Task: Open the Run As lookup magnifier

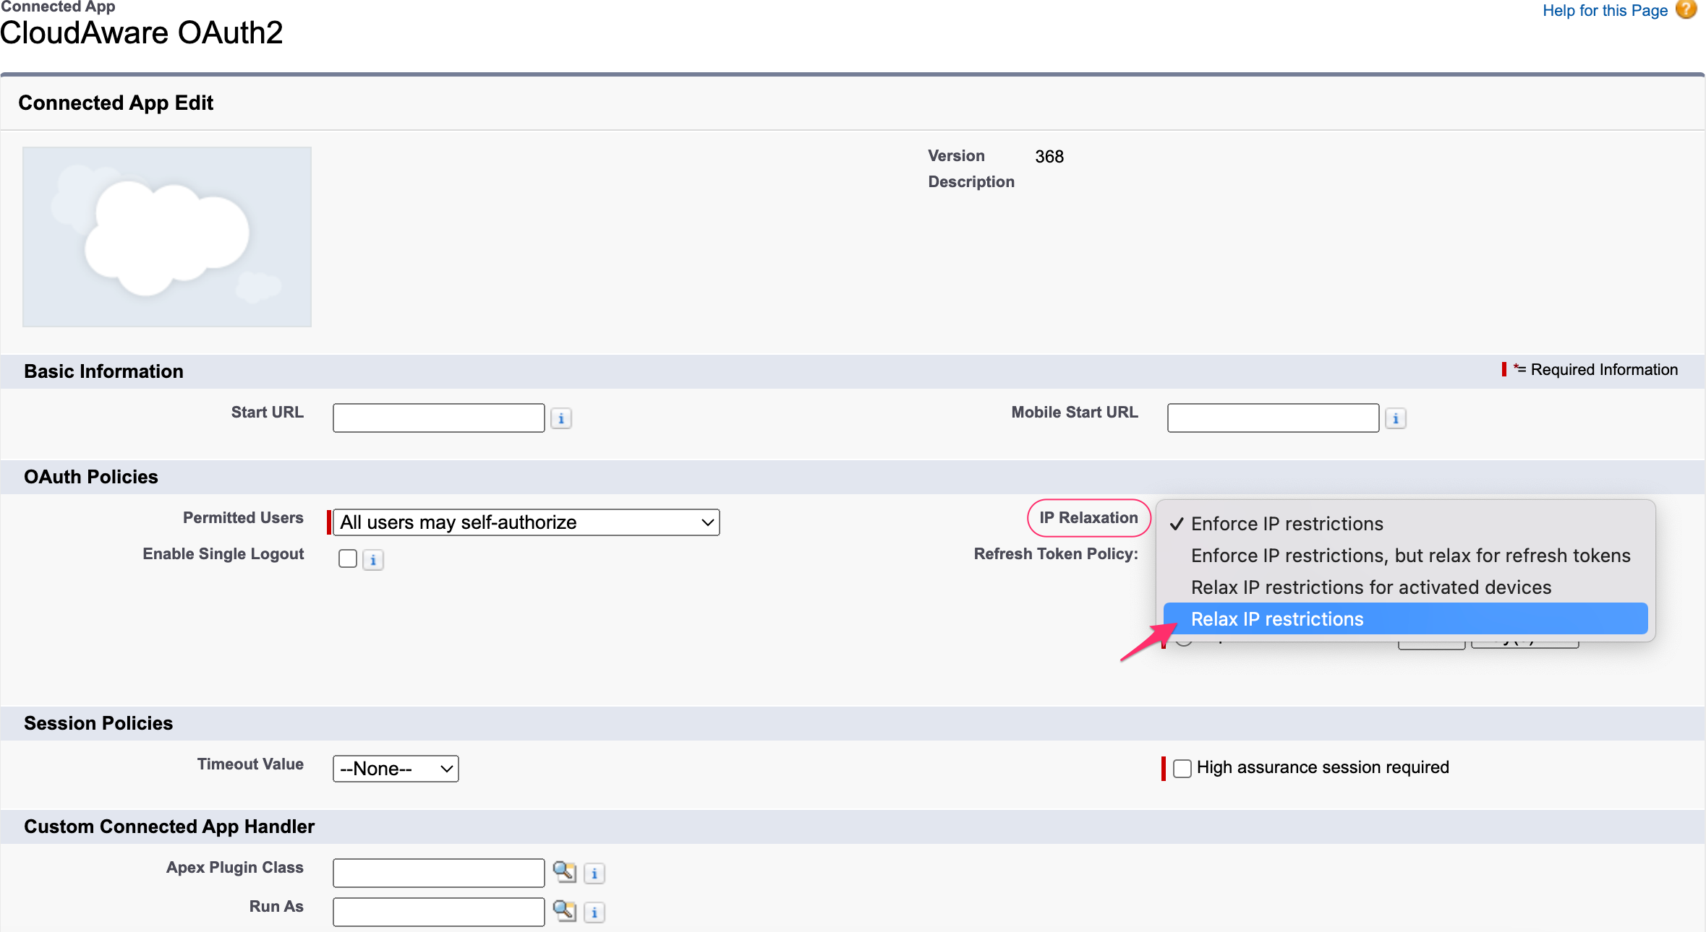Action: pos(565,911)
